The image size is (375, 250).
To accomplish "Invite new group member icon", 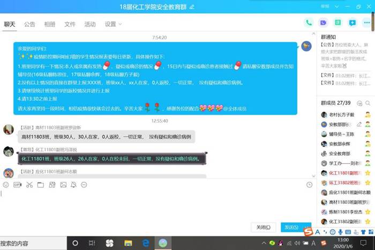I will click(x=359, y=103).
